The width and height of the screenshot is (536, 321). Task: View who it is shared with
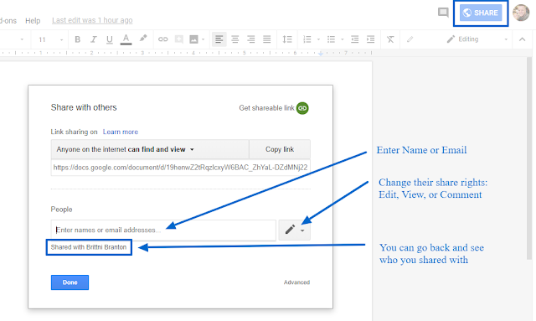89,247
